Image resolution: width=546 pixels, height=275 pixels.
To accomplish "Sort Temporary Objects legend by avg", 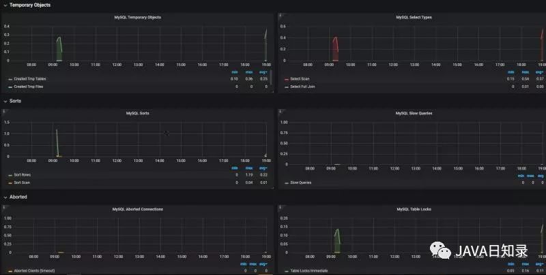I will coord(263,72).
